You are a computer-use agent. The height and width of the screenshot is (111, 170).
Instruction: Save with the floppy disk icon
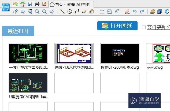30,4
